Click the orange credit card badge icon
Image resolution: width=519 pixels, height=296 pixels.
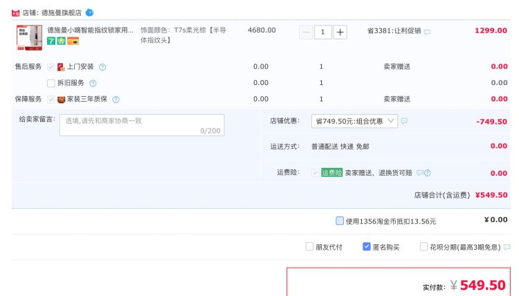73,41
